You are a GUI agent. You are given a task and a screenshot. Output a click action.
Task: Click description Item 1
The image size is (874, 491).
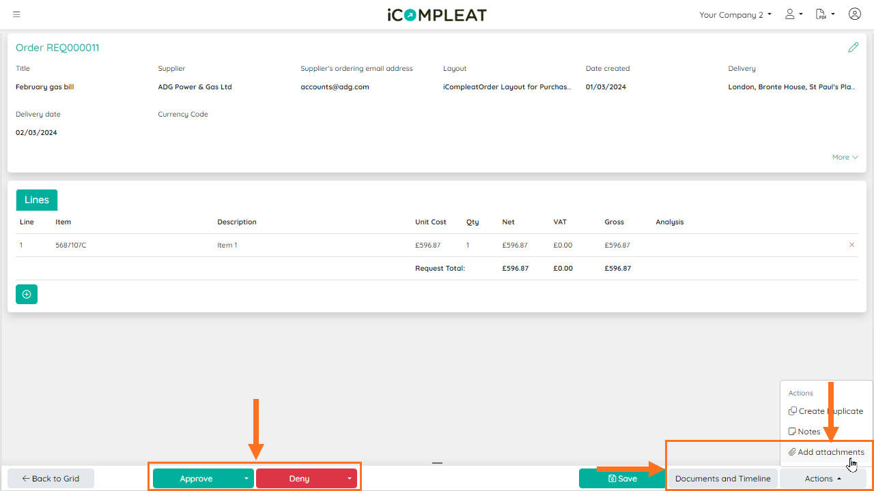(227, 245)
